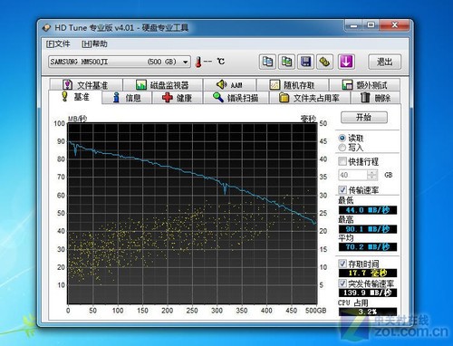The height and width of the screenshot is (346, 453).
Task: Toggle the 传输速率 checkbox
Action: tap(342, 190)
